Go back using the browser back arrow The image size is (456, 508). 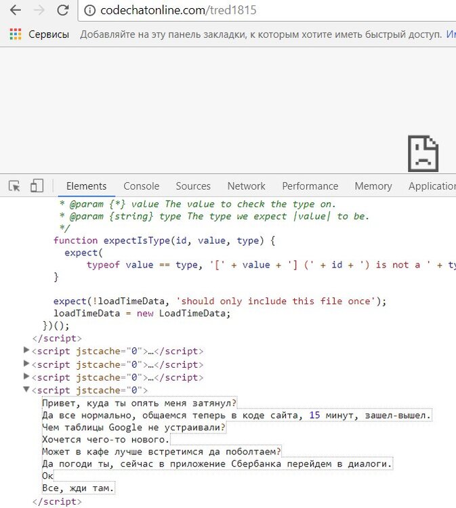[15, 11]
